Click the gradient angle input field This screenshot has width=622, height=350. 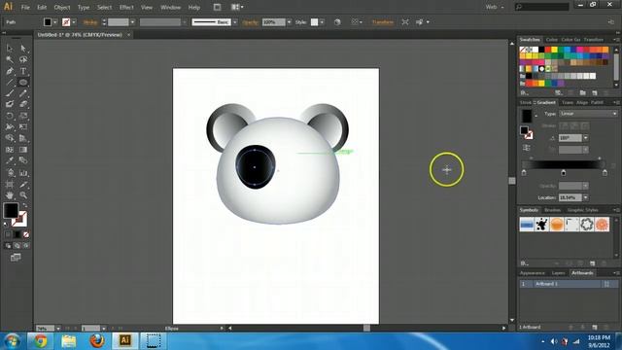tap(570, 138)
